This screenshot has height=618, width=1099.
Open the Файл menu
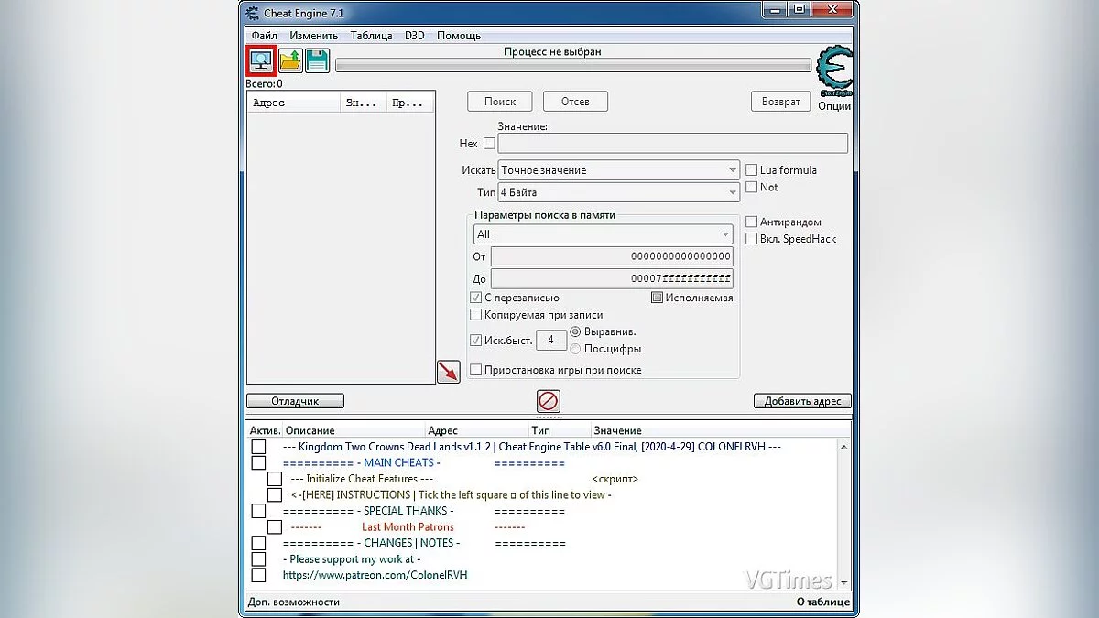[264, 36]
